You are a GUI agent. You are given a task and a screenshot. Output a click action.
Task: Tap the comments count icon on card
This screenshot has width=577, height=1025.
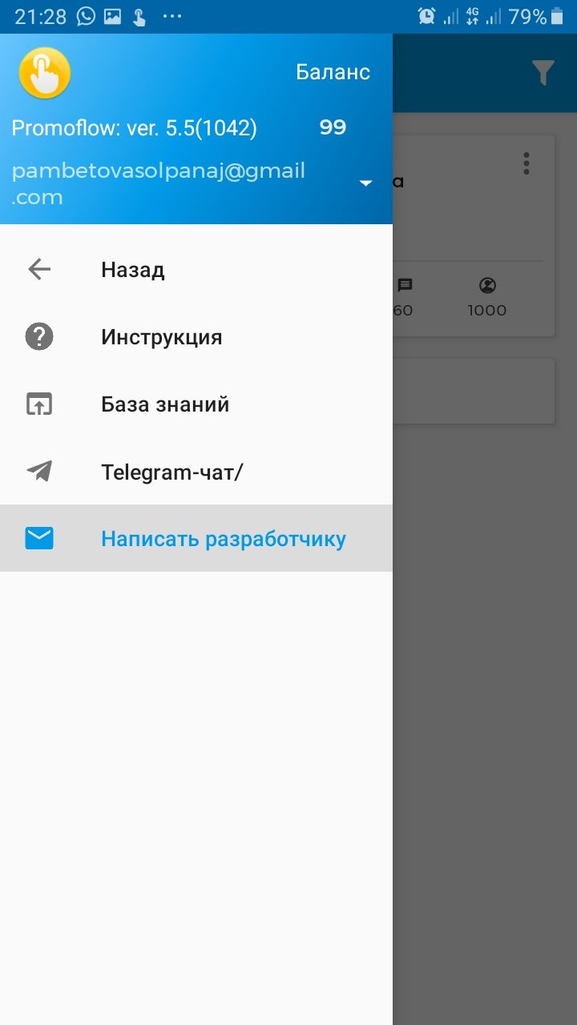405,286
